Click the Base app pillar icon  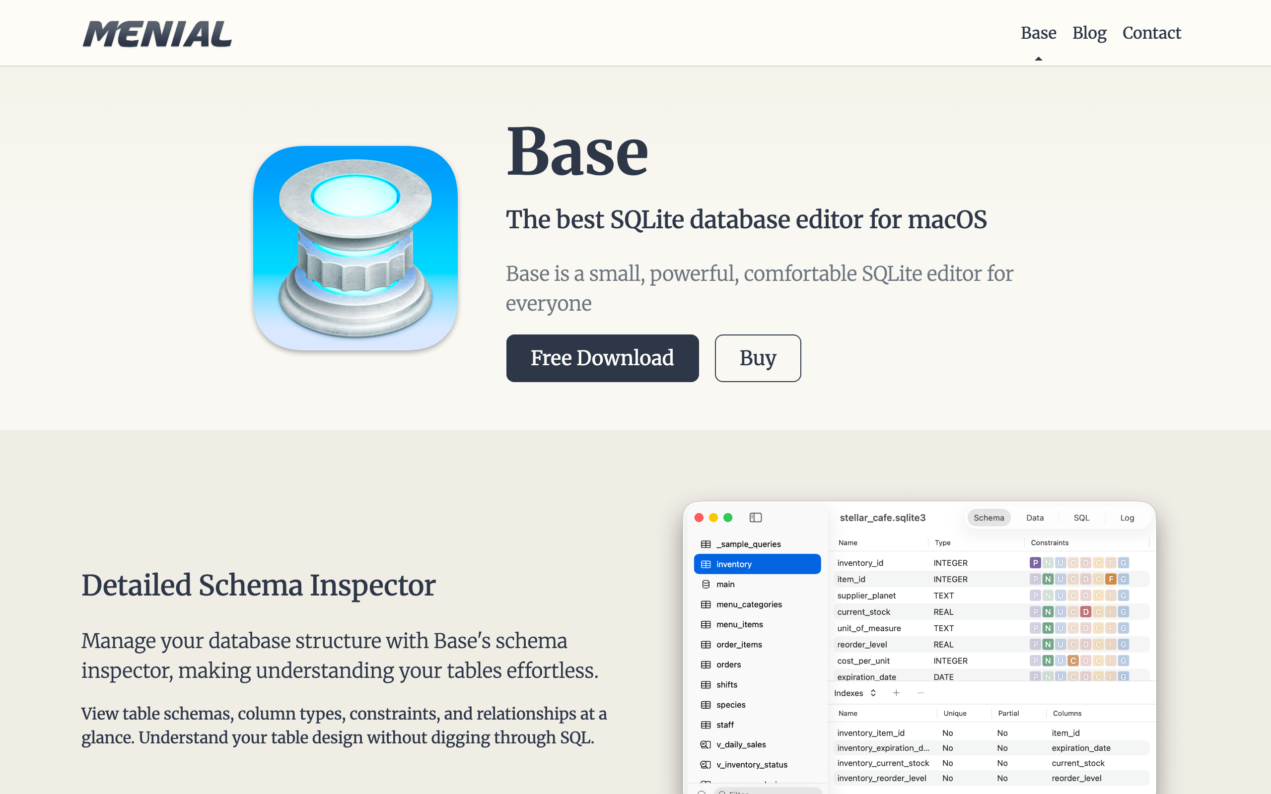tap(355, 248)
